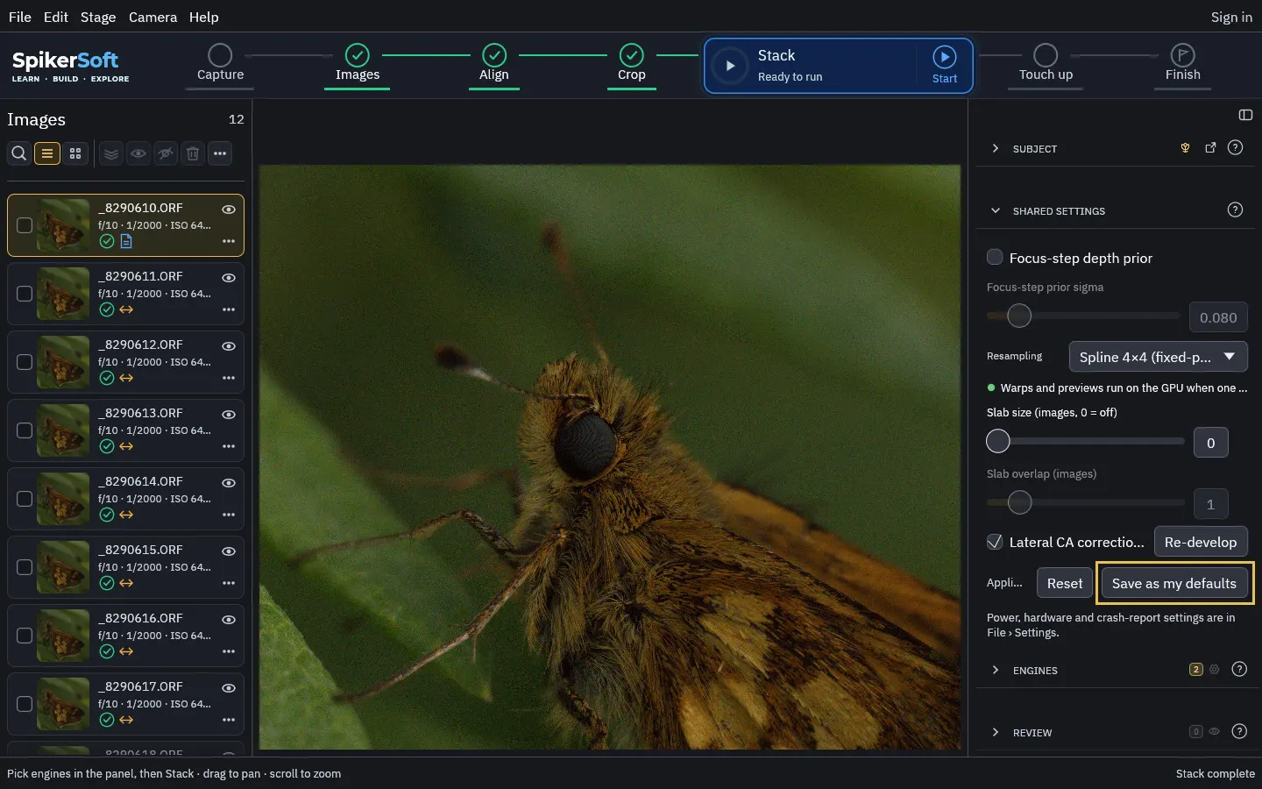This screenshot has width=1262, height=789.
Task: Go to the Touch up stage
Action: click(1046, 64)
